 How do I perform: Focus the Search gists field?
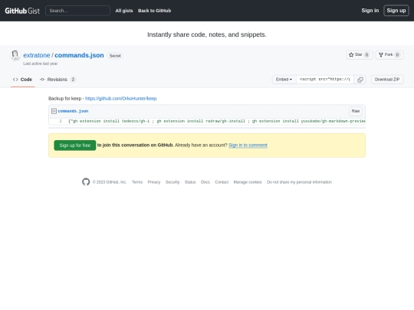pos(77,11)
